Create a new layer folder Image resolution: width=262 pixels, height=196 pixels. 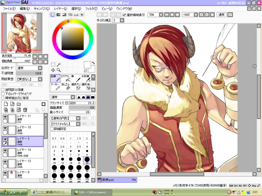[19, 104]
